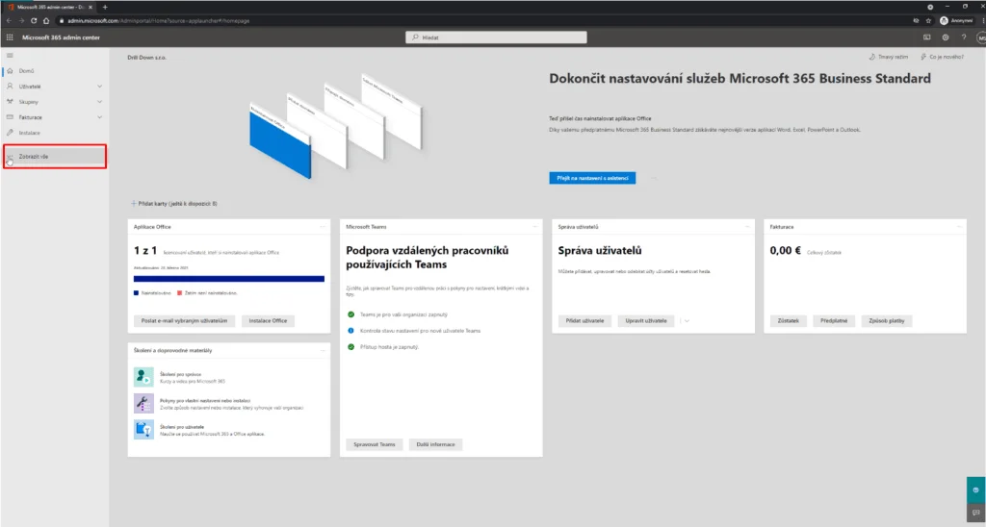Click the blue Nainstalováno legend swatch
This screenshot has width=986, height=527.
tap(136, 293)
